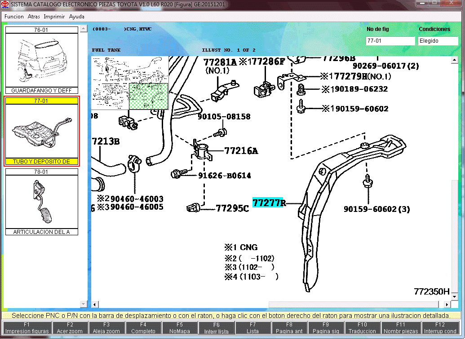This screenshot has width=465, height=339.
Task: Click part number 77216A in diagram
Action: (241, 151)
